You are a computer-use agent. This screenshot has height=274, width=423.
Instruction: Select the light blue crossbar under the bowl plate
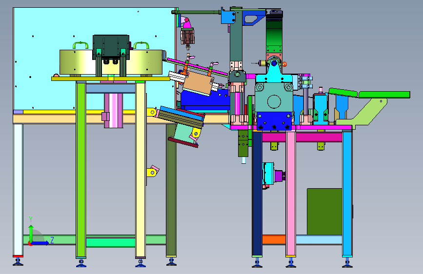point(111,88)
